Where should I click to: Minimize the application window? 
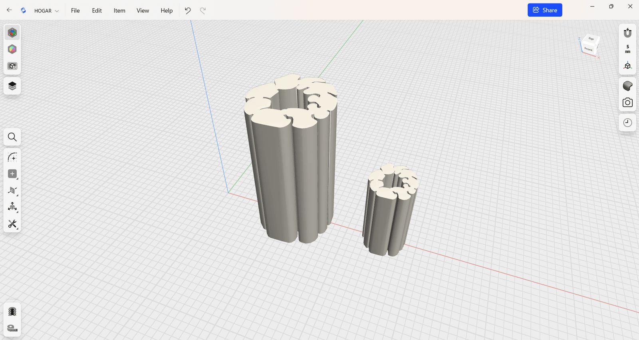[592, 6]
